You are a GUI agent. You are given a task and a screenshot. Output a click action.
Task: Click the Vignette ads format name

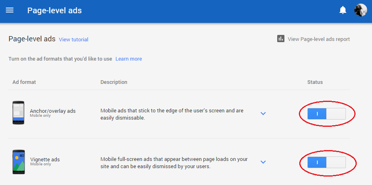(x=45, y=159)
